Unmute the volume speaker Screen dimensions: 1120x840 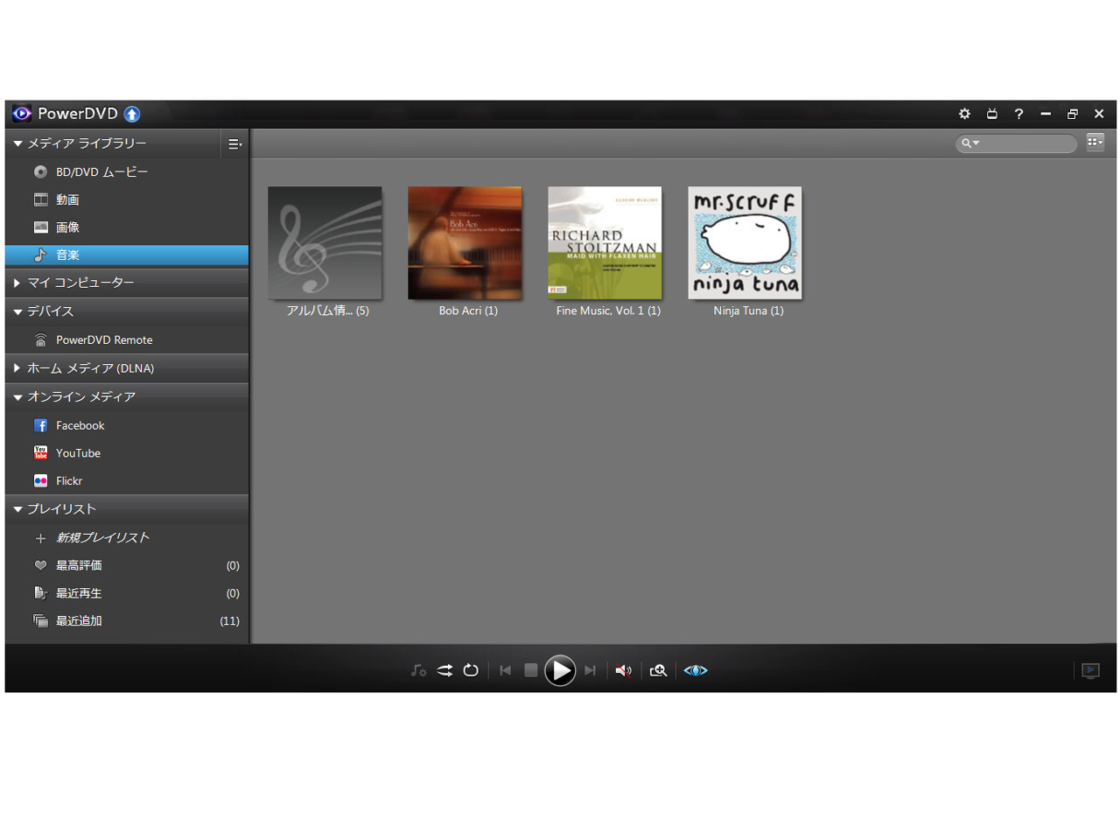(623, 670)
